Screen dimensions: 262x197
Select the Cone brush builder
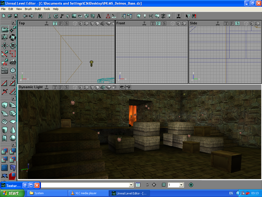pyautogui.click(x=13, y=130)
